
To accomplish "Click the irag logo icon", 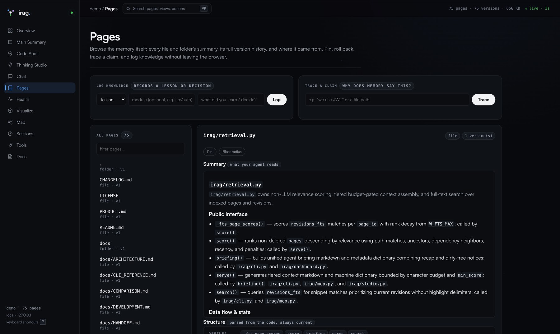I will click(x=11, y=13).
